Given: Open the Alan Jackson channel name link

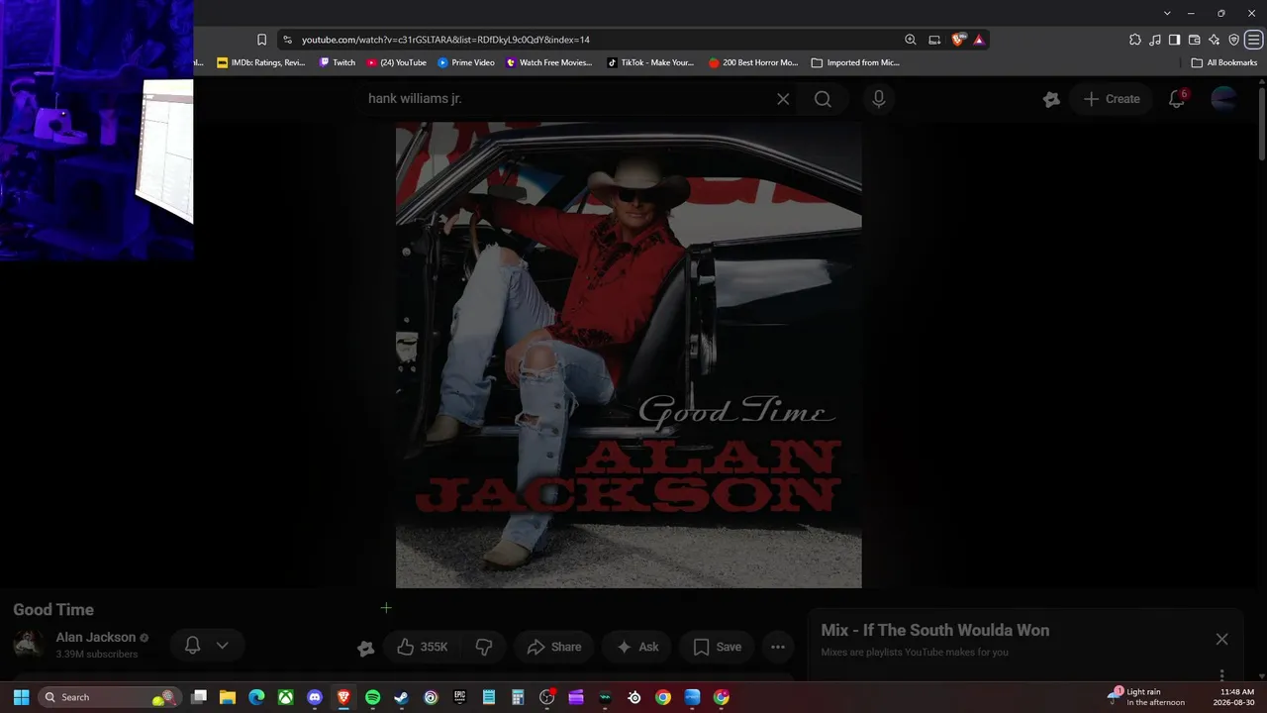Looking at the screenshot, I should (x=96, y=638).
